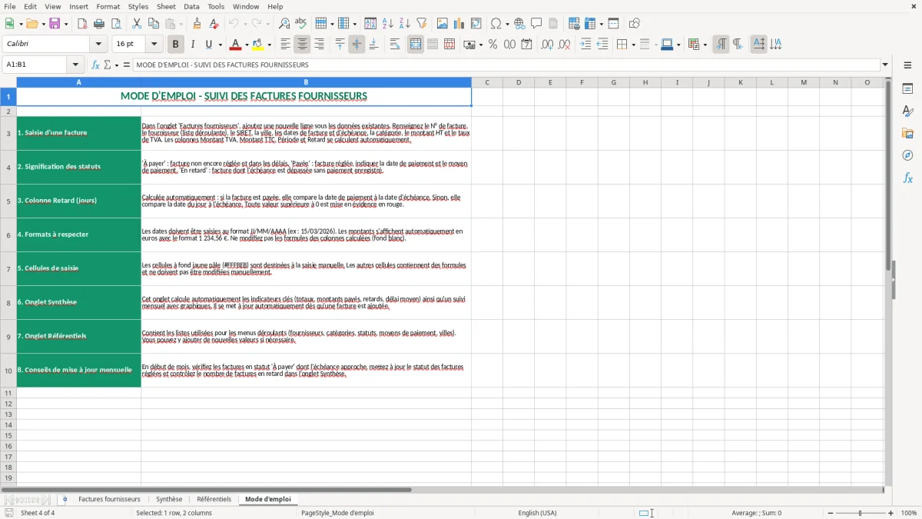Image resolution: width=922 pixels, height=519 pixels.
Task: Open the Sheet menu
Action: pos(167,6)
